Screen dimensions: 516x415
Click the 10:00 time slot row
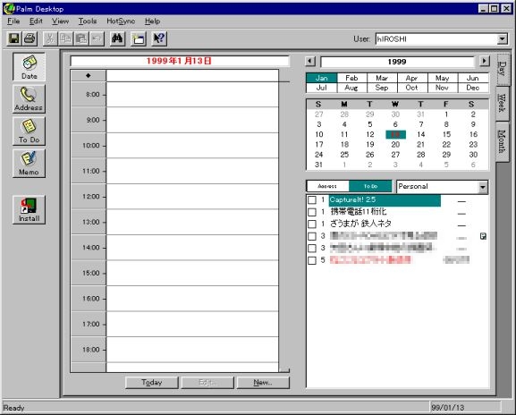pyautogui.click(x=192, y=146)
